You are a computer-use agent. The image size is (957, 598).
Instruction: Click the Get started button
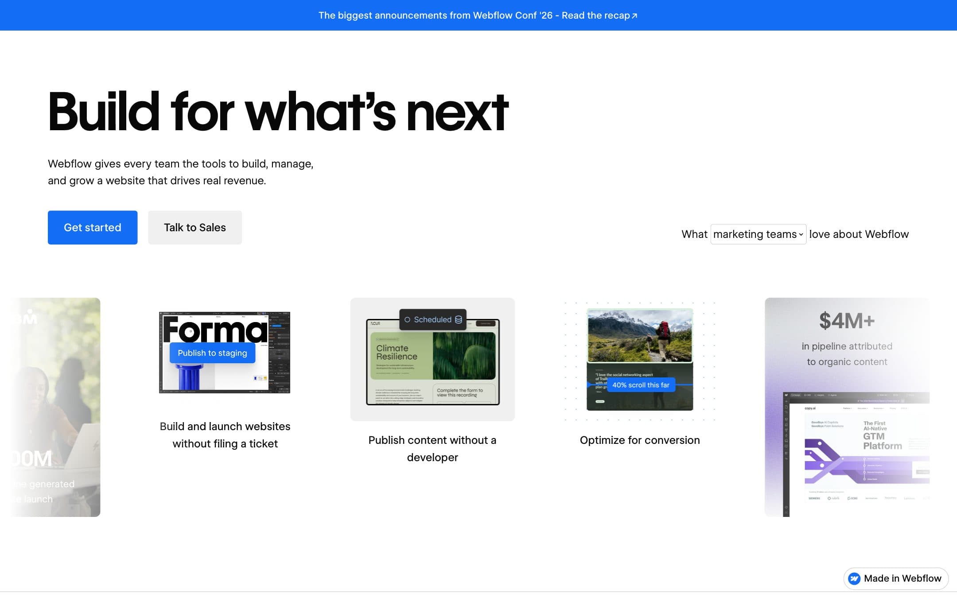pos(93,227)
